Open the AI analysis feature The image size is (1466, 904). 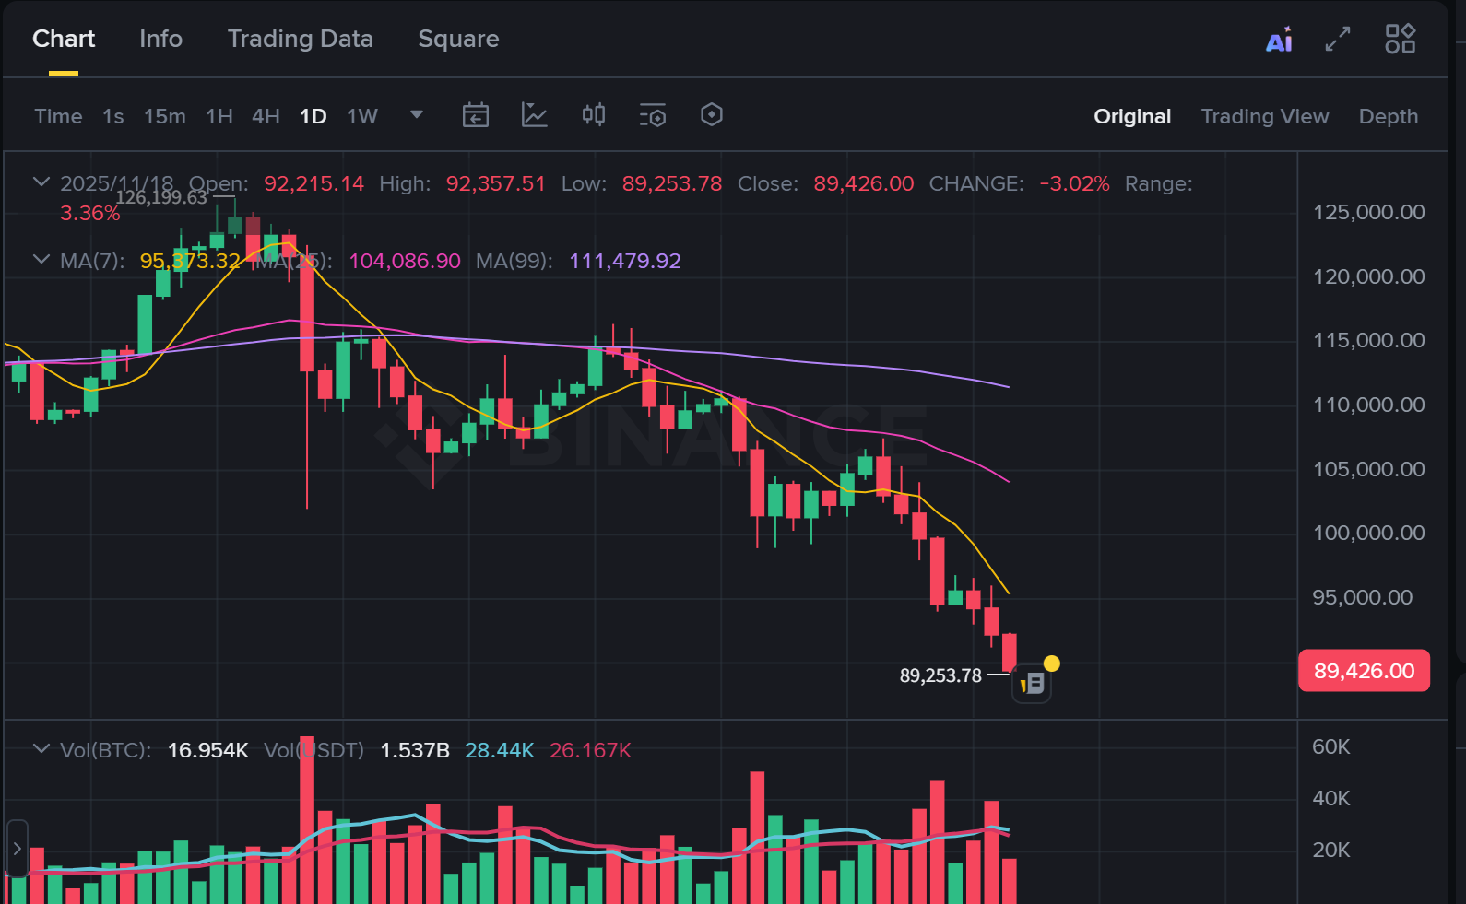[1279, 41]
